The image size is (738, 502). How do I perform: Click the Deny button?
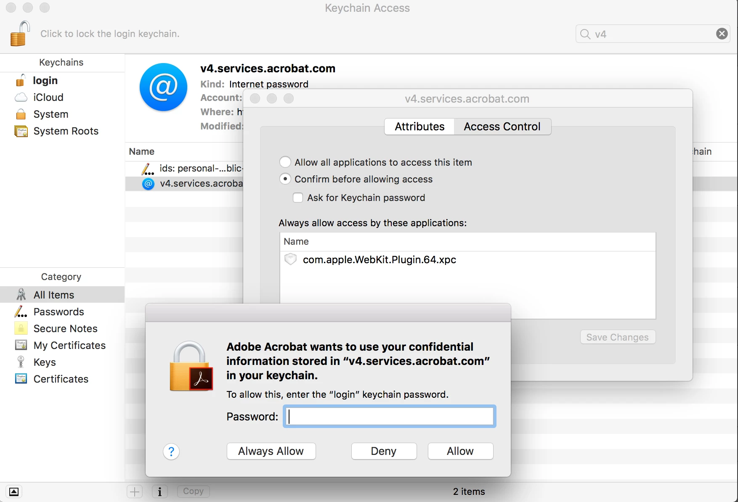(384, 451)
